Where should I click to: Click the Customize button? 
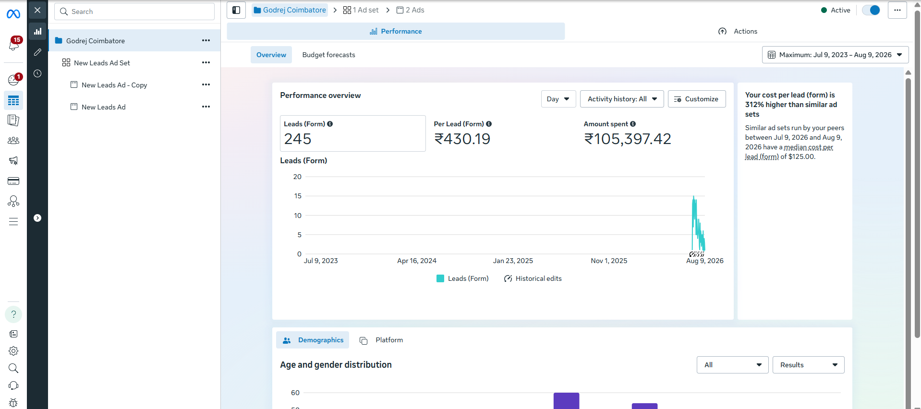pyautogui.click(x=697, y=99)
